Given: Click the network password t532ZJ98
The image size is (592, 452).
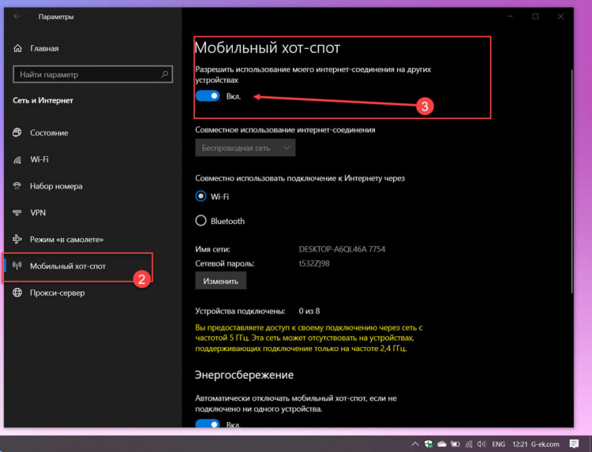Looking at the screenshot, I should [314, 263].
